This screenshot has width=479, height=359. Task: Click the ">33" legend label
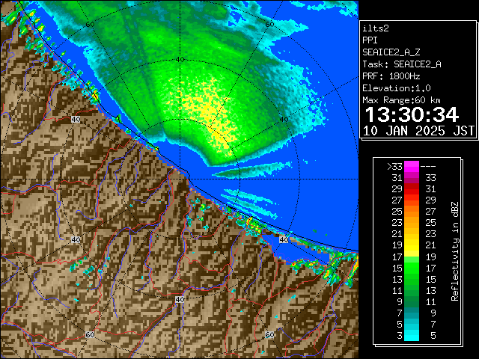394,166
